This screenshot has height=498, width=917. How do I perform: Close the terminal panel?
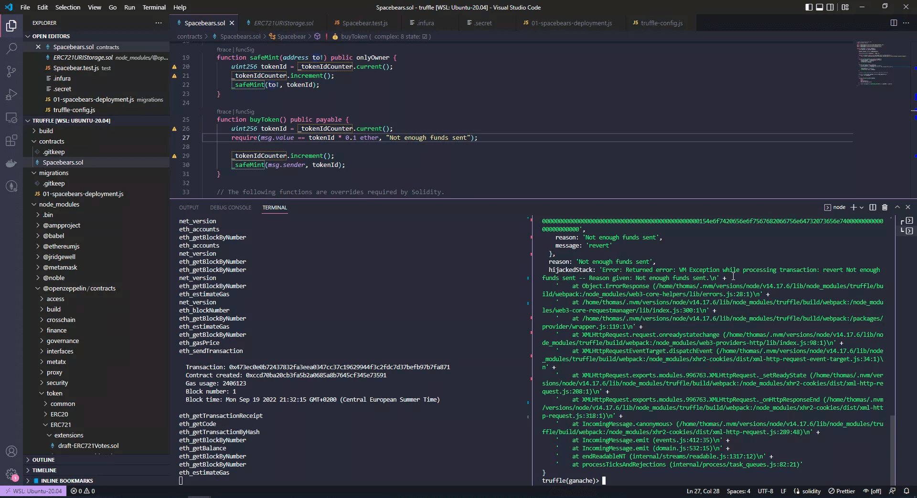pos(908,207)
